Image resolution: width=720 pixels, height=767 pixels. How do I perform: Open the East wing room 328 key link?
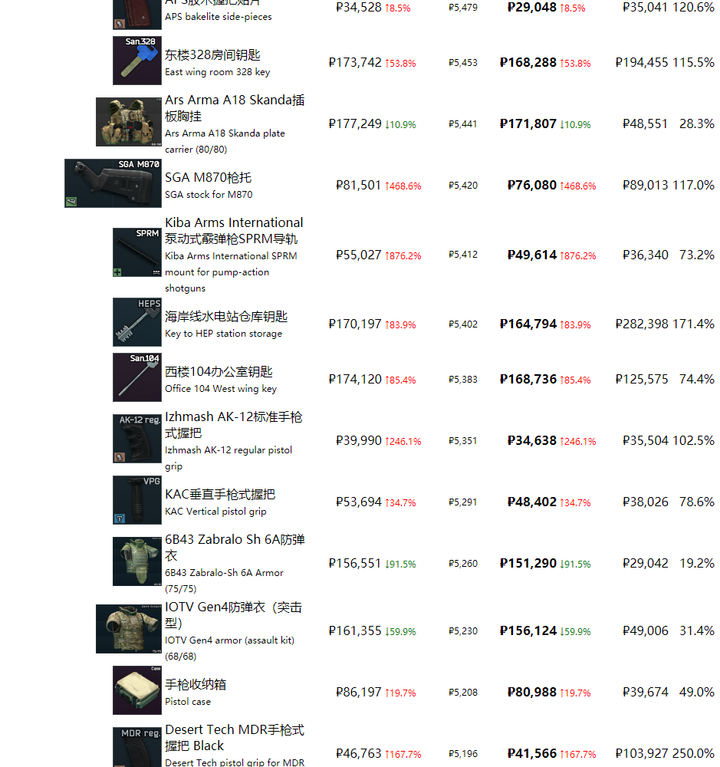tap(212, 55)
